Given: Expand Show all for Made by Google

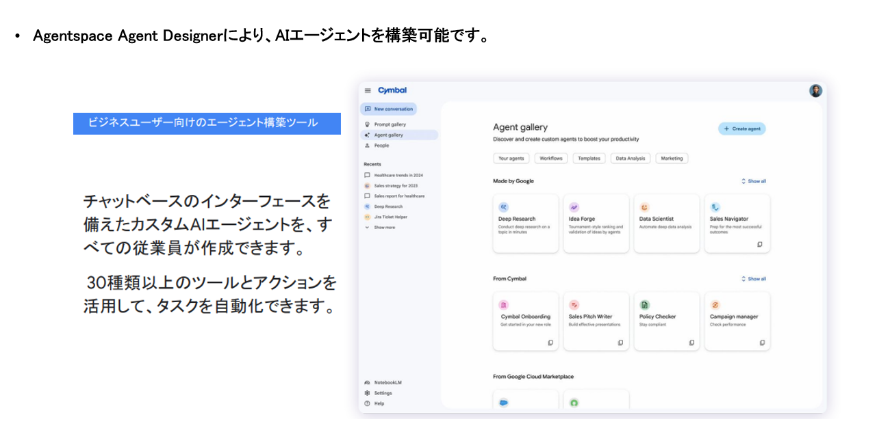Looking at the screenshot, I should (754, 181).
